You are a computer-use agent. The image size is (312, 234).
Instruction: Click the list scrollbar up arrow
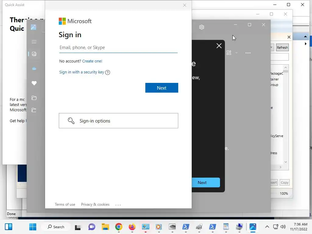point(285,68)
